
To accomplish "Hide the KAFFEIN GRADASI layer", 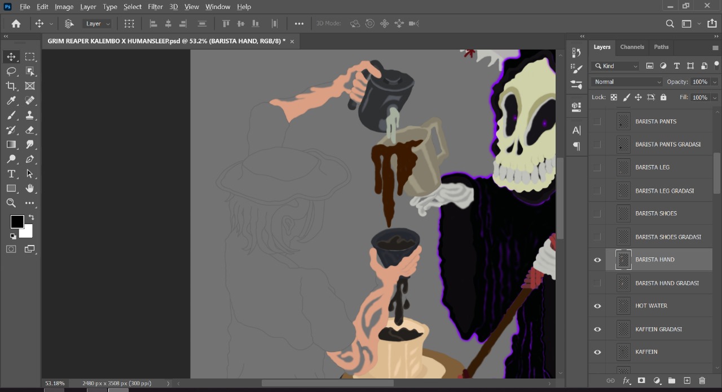I will pos(597,329).
